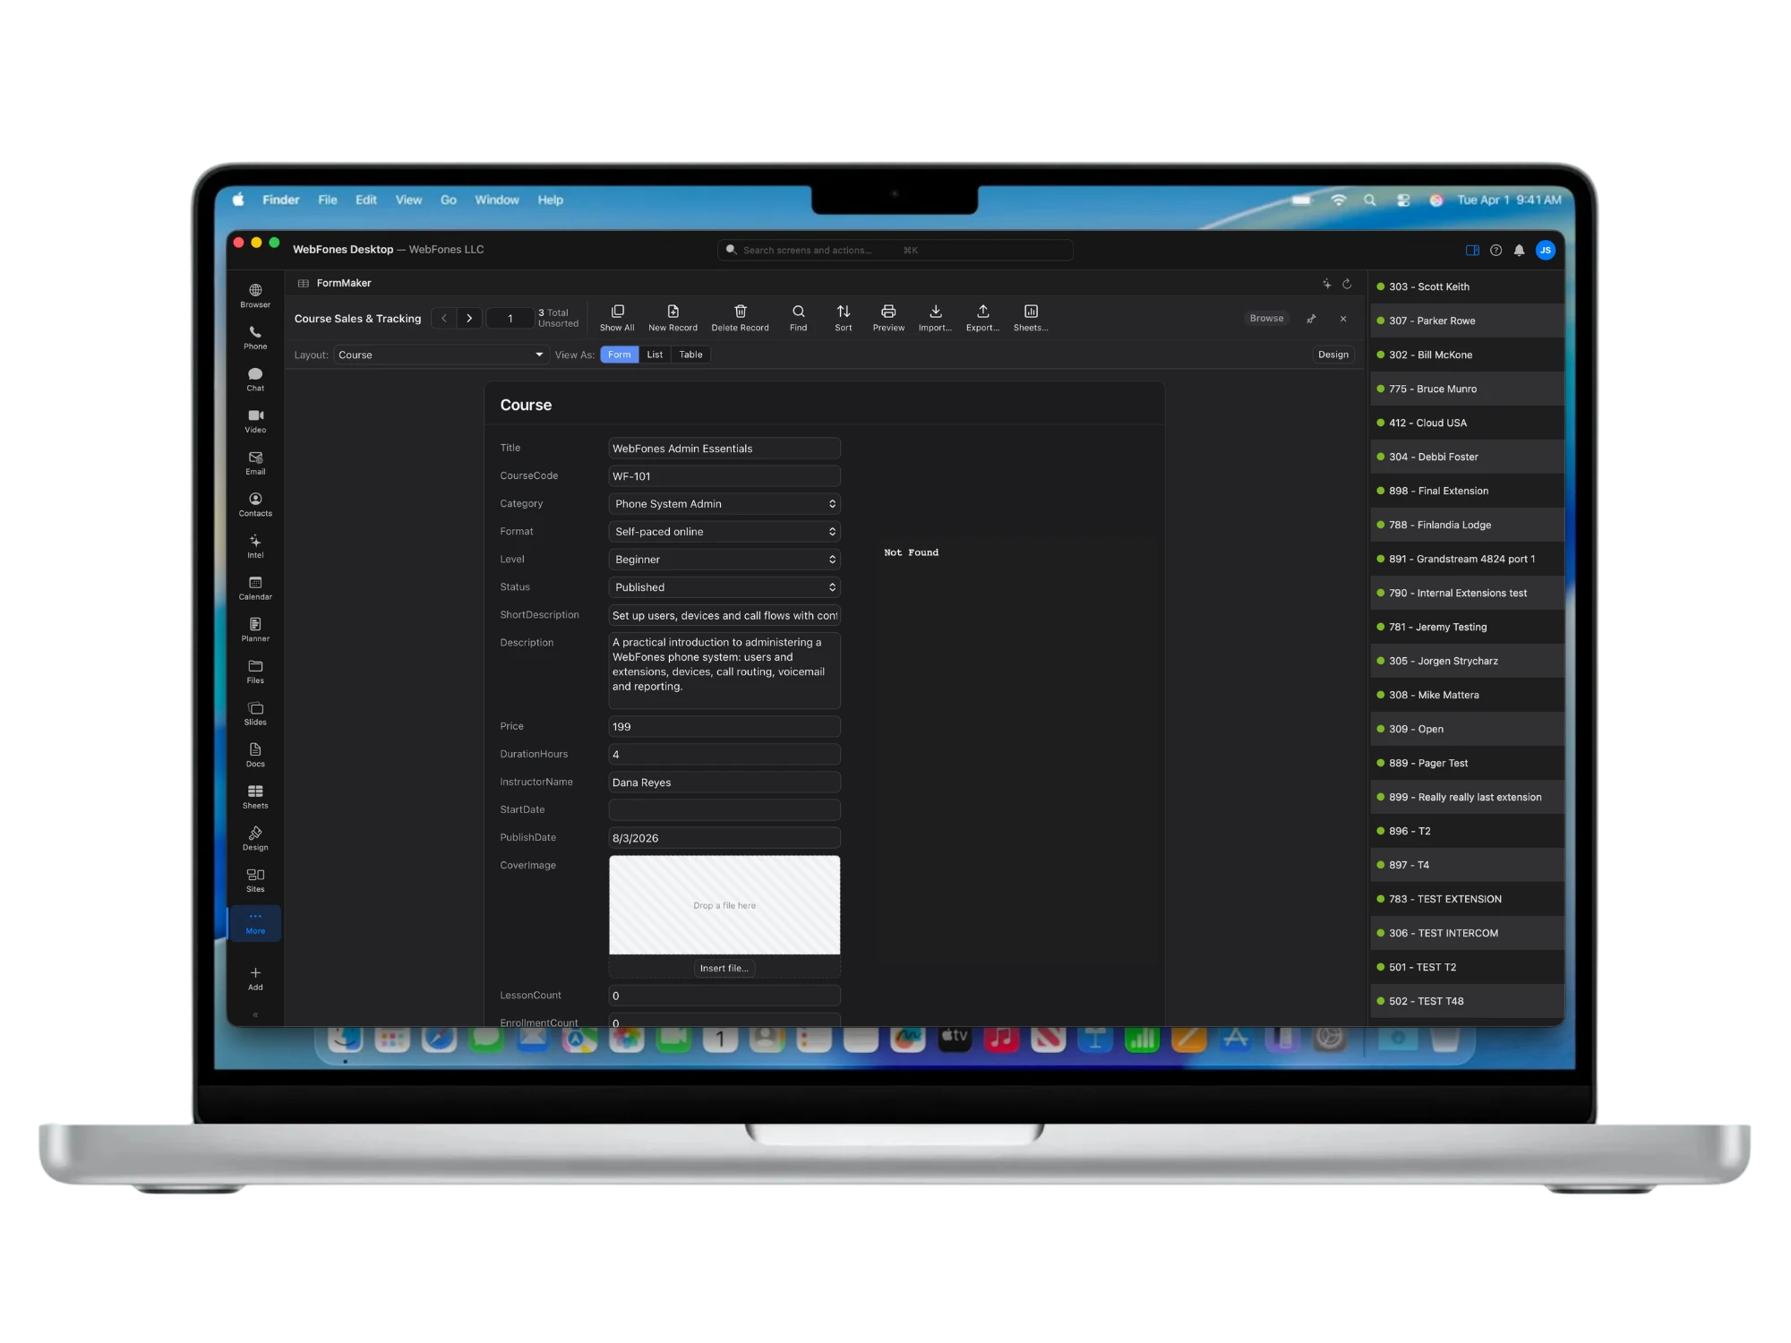Open Calendar in the sidebar
Screen dimensions: 1791x1343
[255, 588]
